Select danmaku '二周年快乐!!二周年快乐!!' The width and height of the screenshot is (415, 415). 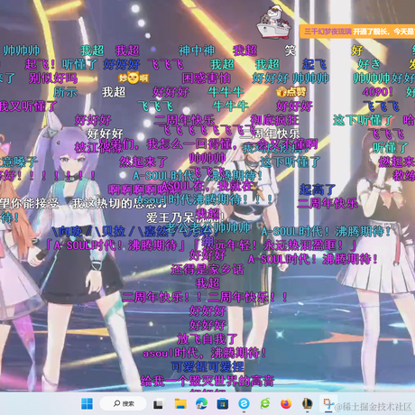pyautogui.click(x=205, y=297)
